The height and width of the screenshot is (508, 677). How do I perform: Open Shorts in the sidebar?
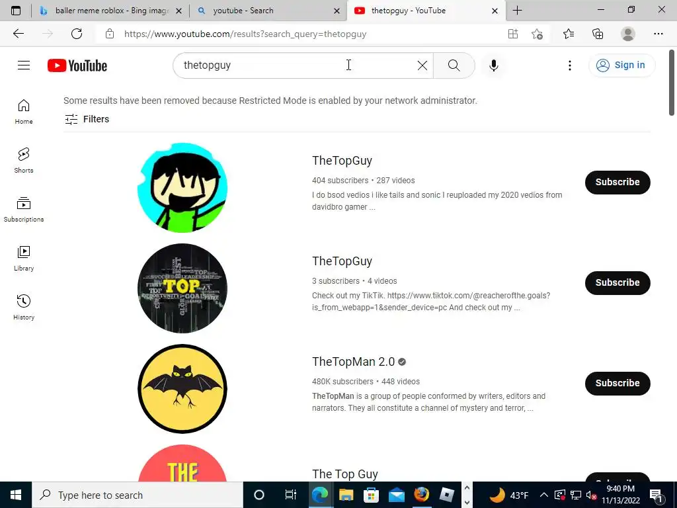tap(24, 161)
